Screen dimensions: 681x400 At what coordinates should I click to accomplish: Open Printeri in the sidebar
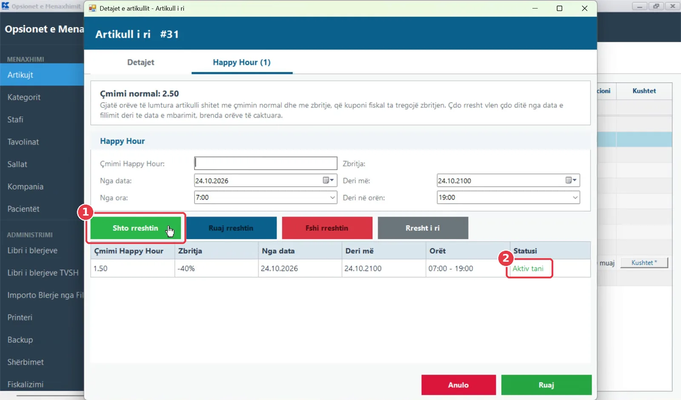click(42, 317)
